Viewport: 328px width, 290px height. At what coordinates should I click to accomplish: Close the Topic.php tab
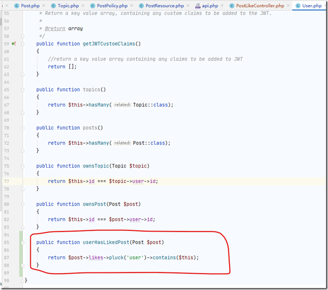click(83, 5)
